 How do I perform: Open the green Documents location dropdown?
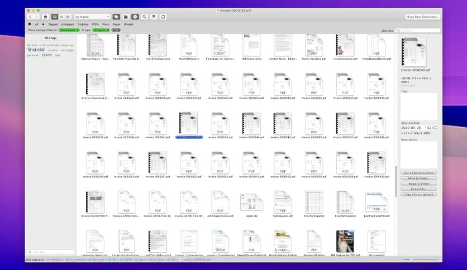(x=69, y=30)
